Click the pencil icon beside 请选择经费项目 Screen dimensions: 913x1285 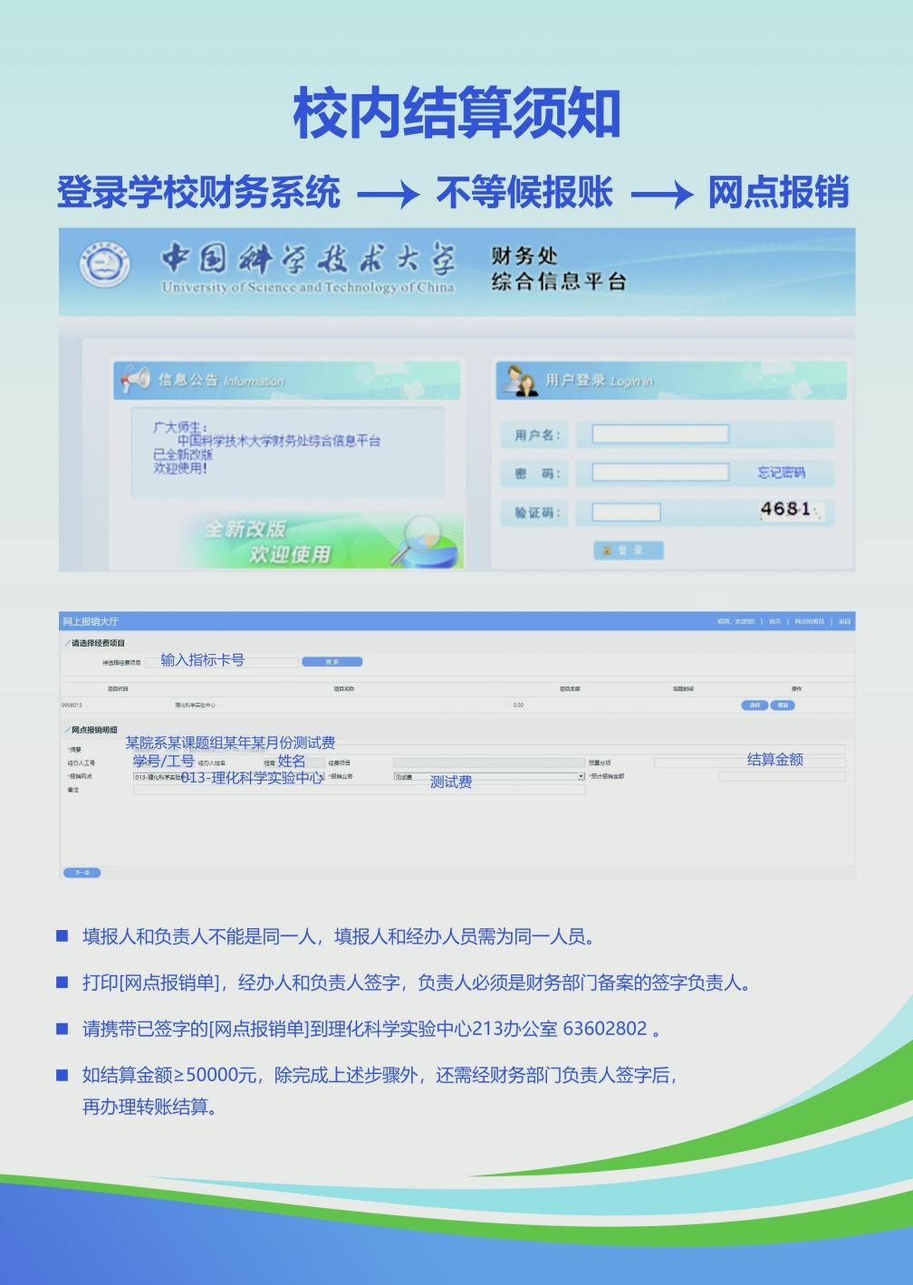tap(66, 643)
